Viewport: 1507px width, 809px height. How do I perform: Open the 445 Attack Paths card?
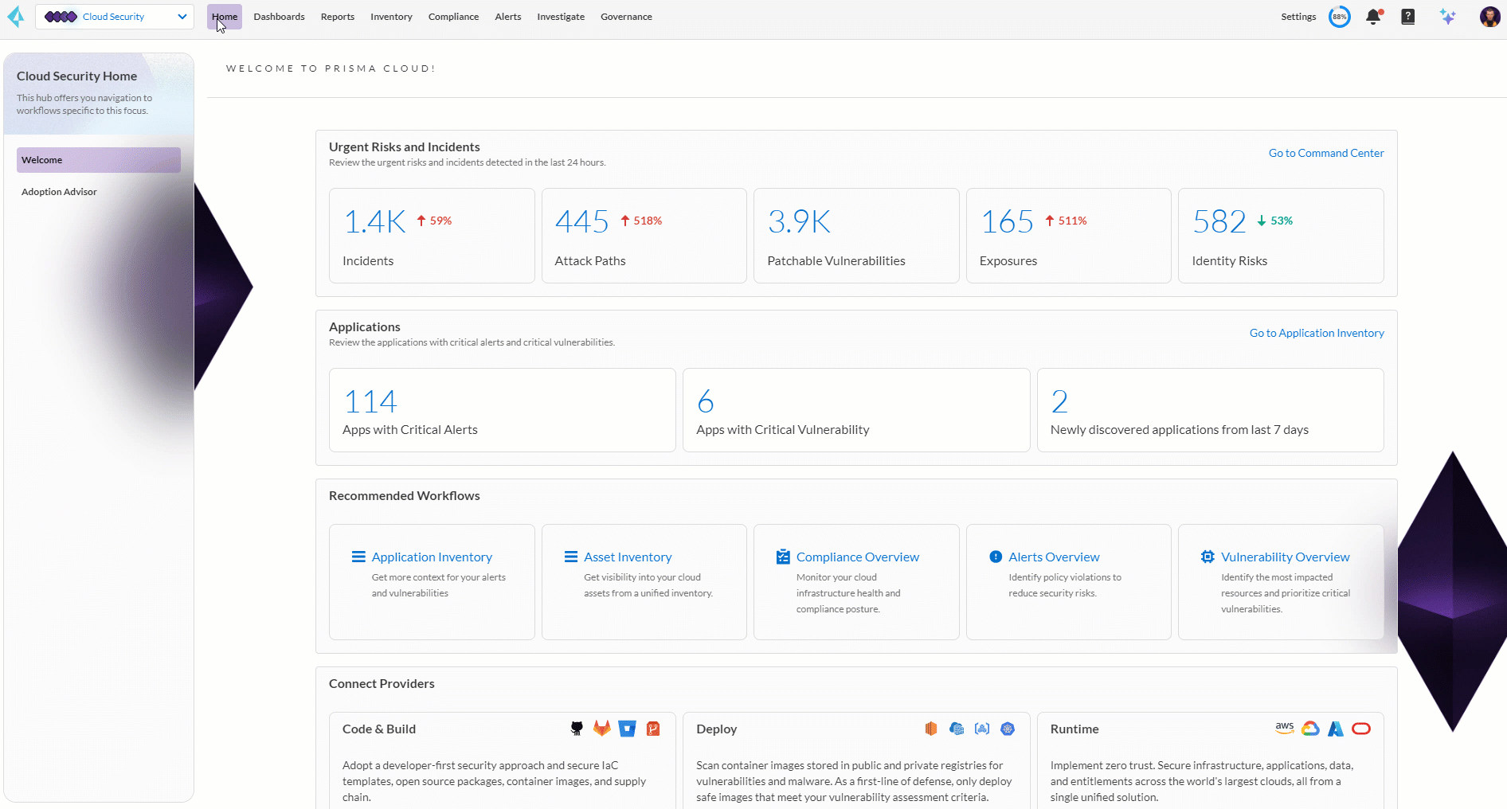coord(644,236)
